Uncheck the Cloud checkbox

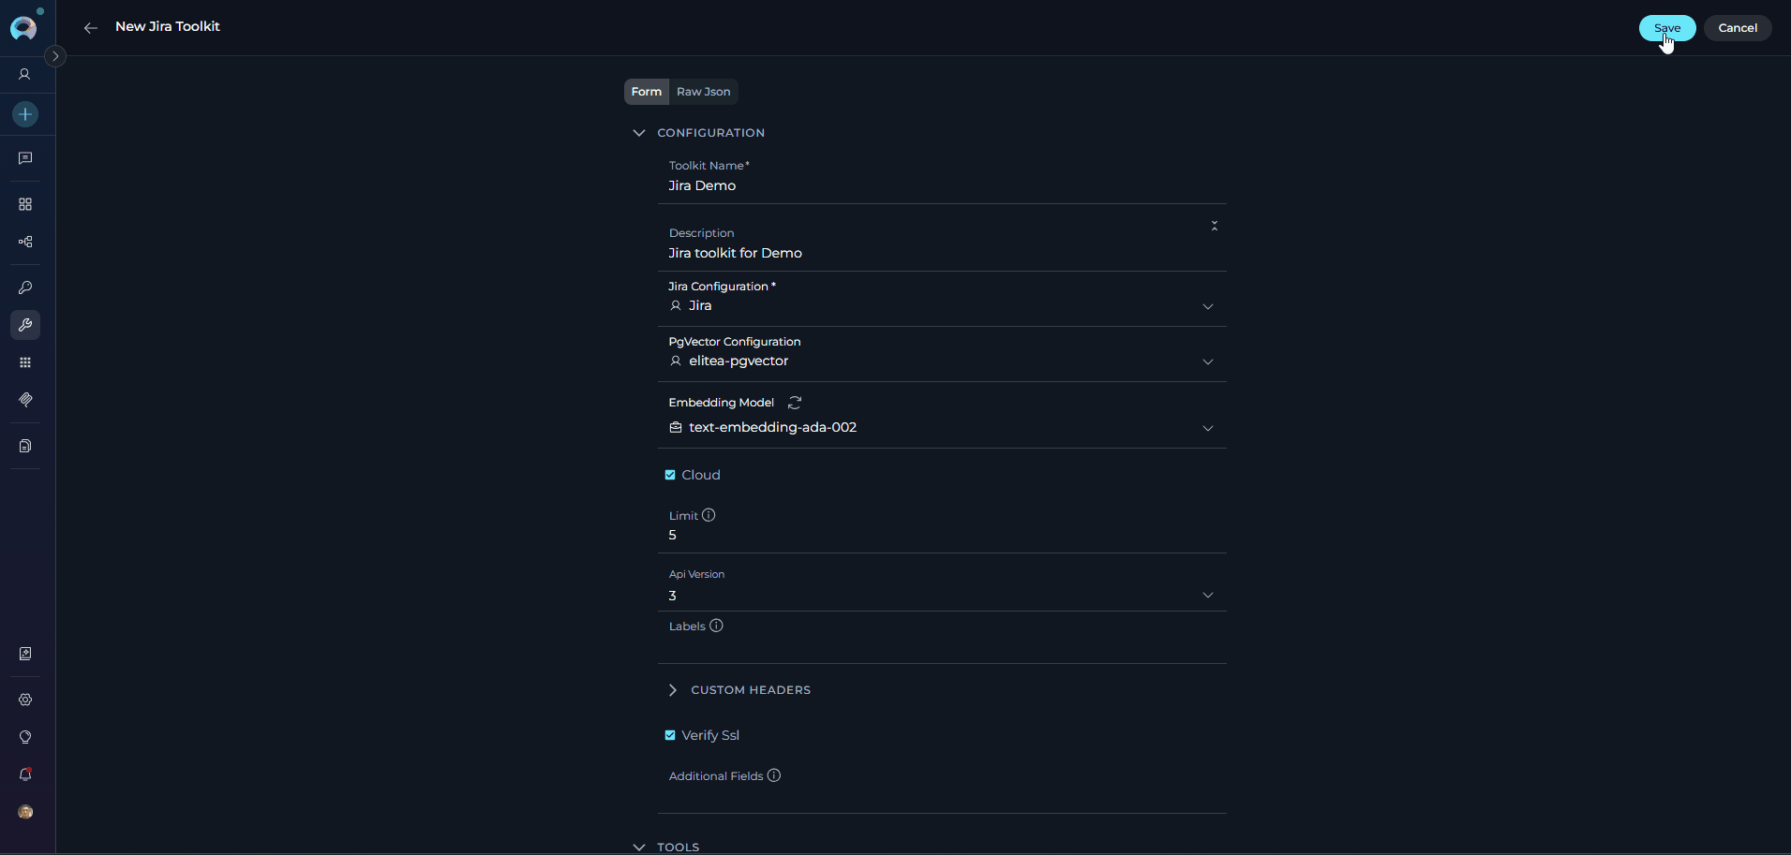pos(670,475)
